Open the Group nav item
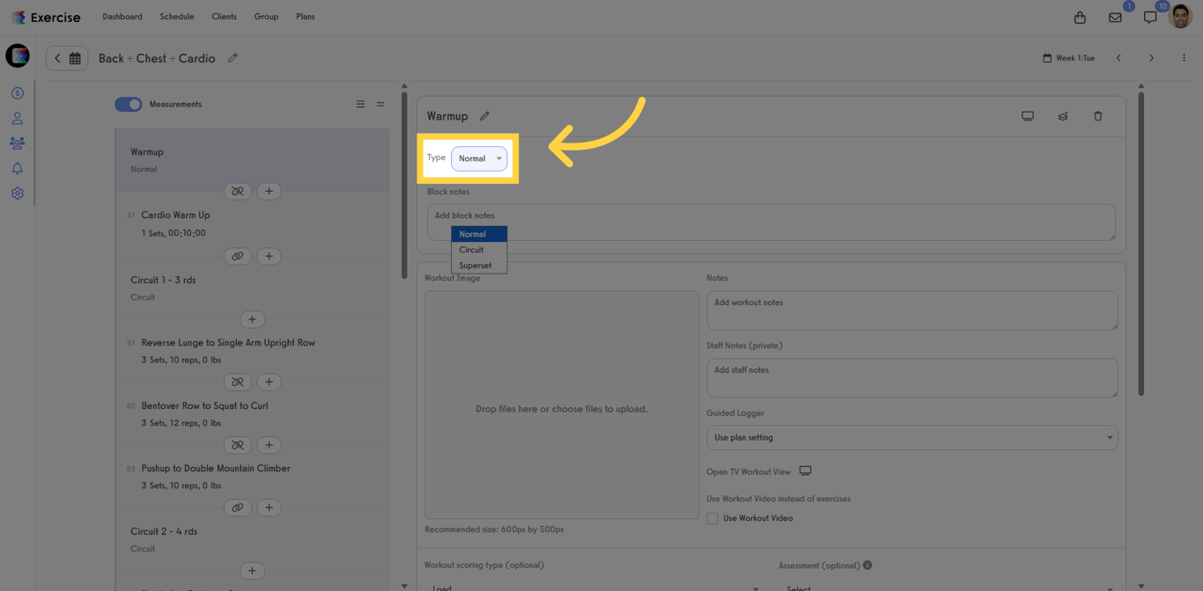Screen dimensions: 1203x591 [266, 17]
